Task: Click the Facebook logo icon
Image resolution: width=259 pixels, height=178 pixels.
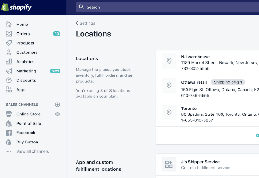Action: [9, 133]
